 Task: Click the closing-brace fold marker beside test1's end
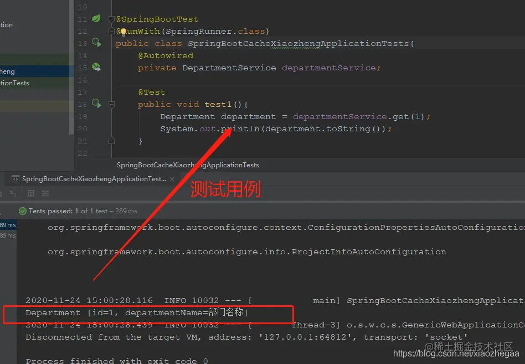(x=111, y=141)
